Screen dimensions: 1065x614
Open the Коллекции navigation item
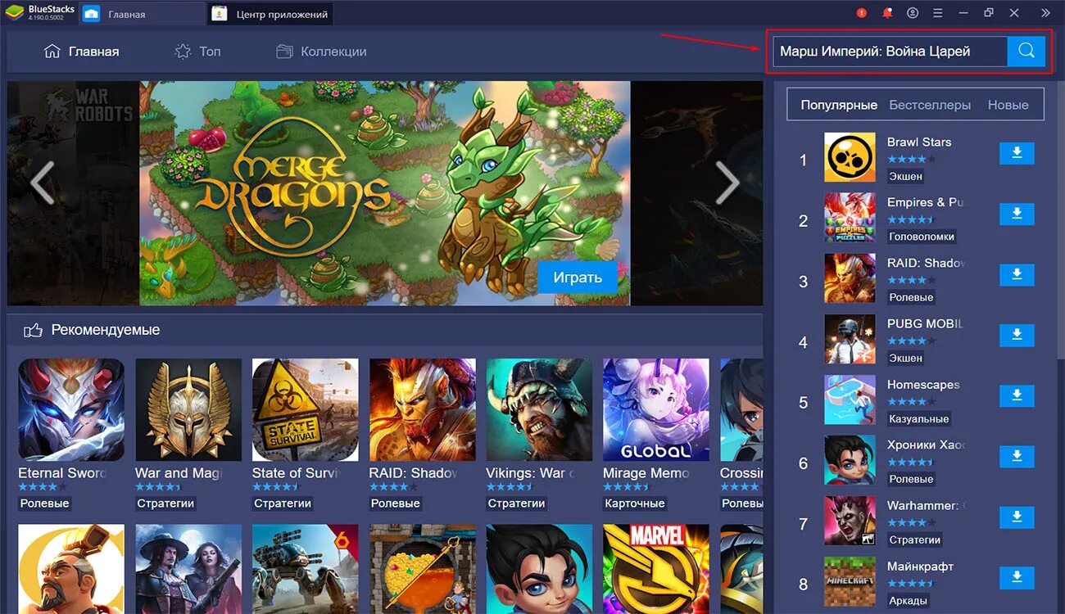click(x=321, y=52)
